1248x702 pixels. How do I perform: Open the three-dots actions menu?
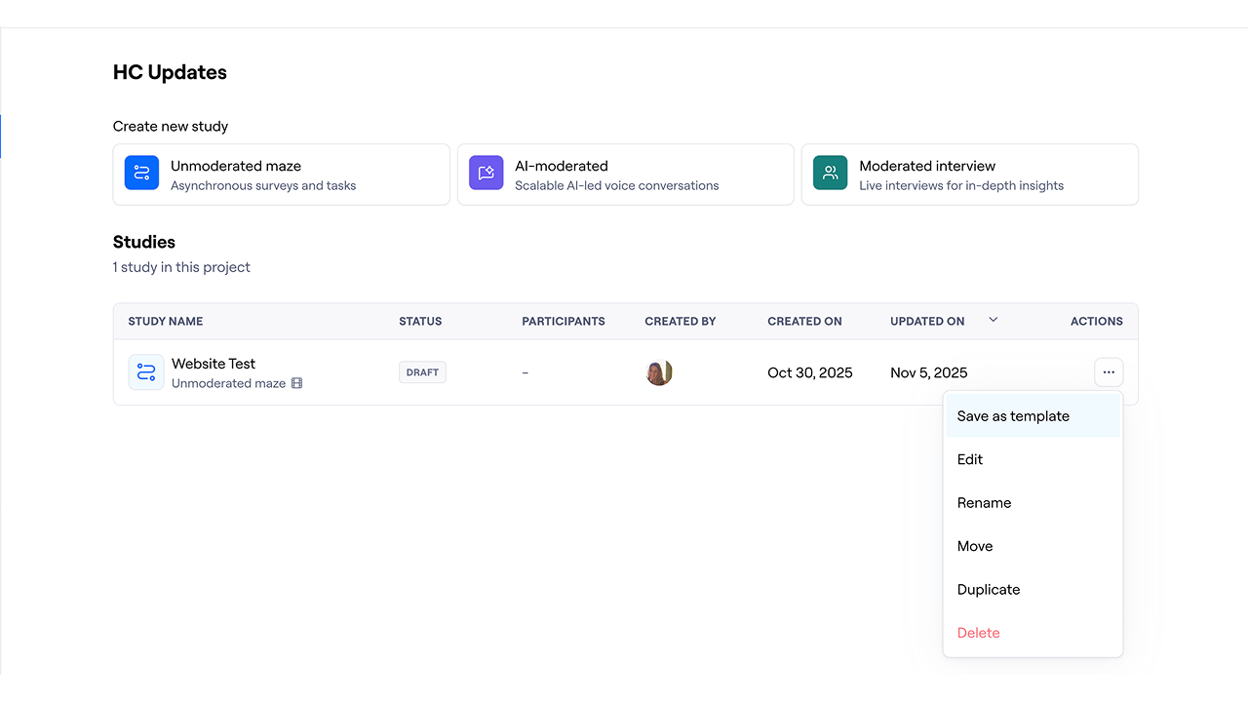click(1109, 372)
